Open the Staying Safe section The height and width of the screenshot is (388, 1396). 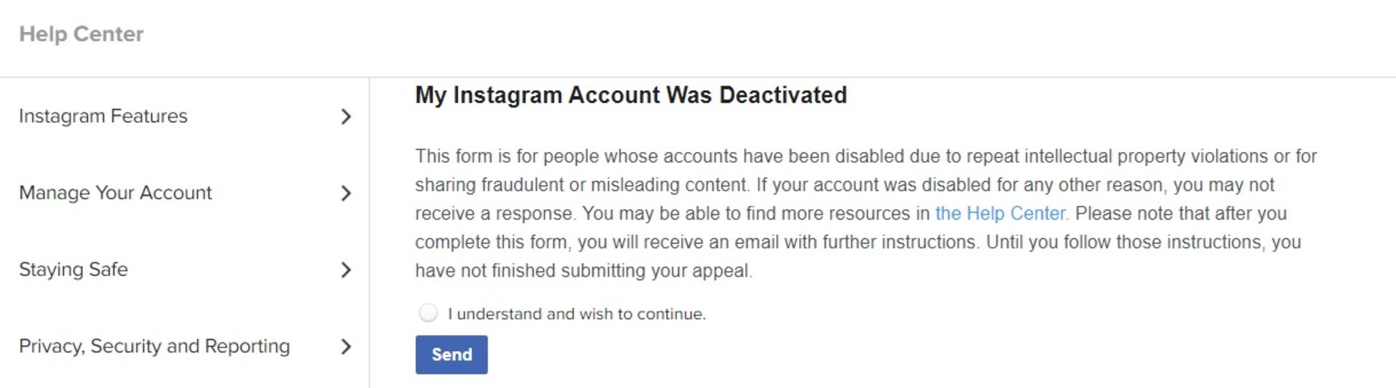tap(185, 270)
